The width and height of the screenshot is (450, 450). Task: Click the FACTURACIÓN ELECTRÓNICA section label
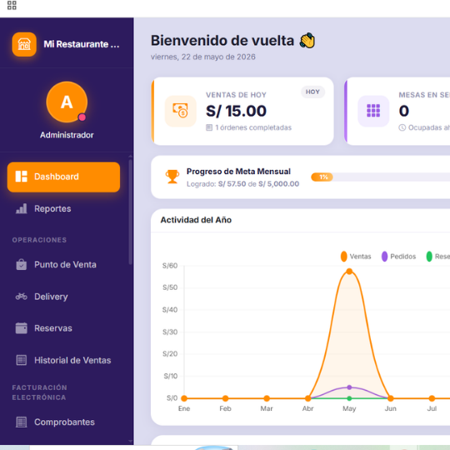40,392
